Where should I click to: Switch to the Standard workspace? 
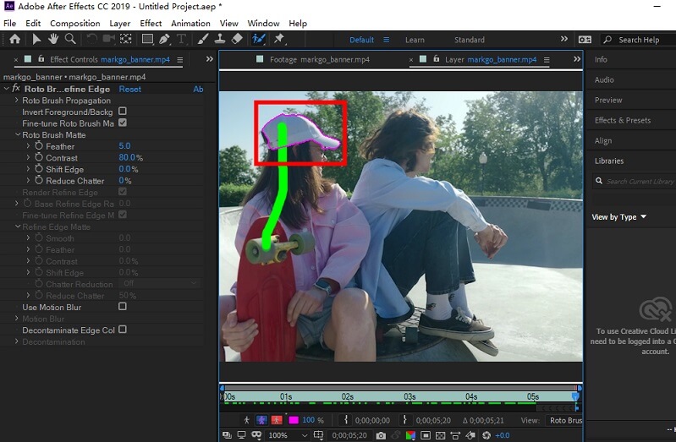coord(469,40)
